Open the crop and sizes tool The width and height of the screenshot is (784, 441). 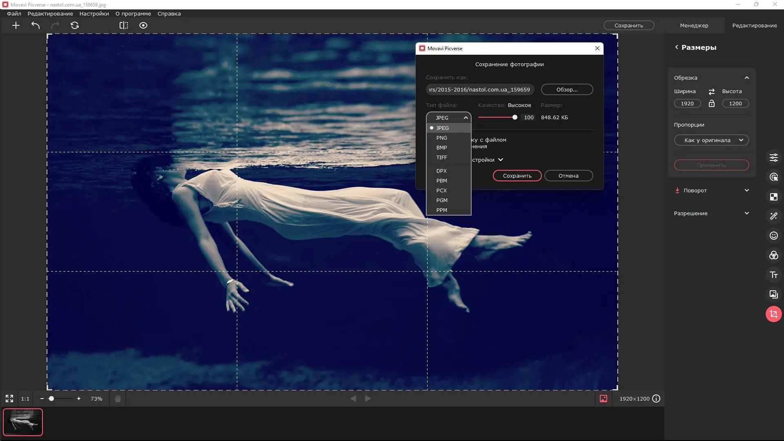(x=773, y=314)
